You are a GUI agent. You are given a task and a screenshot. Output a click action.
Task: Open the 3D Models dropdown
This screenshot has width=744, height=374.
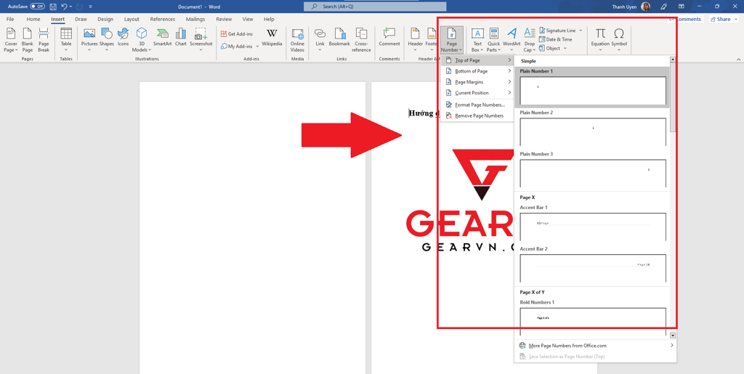[x=142, y=40]
